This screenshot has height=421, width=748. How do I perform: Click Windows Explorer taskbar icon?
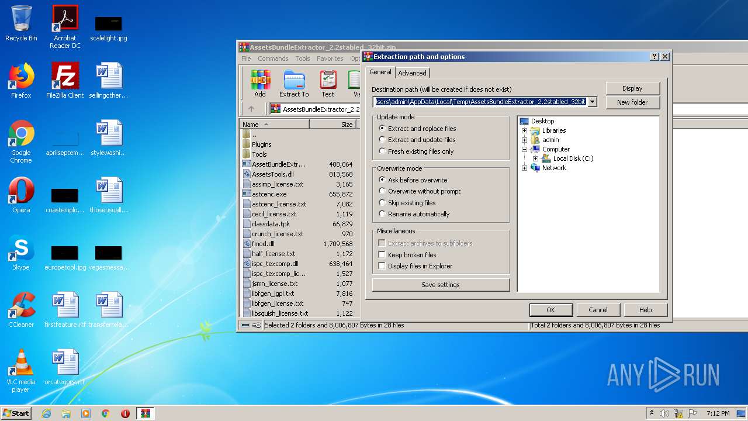pos(66,413)
